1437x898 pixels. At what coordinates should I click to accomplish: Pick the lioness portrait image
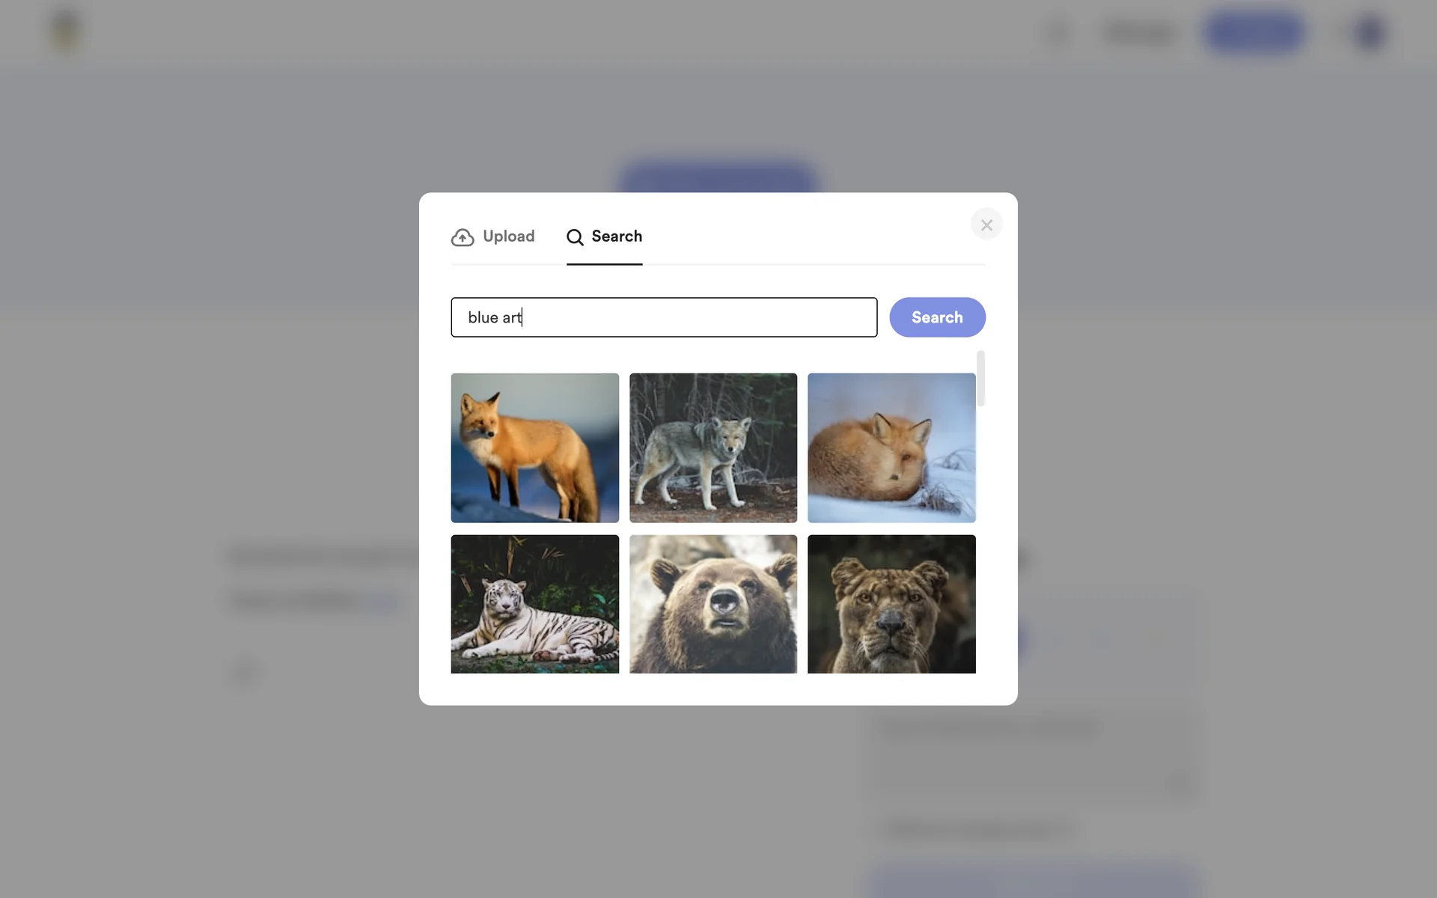(x=891, y=603)
